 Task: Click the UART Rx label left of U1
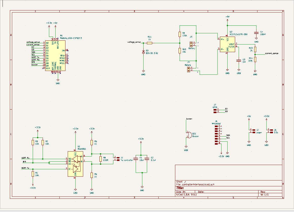point(26,158)
